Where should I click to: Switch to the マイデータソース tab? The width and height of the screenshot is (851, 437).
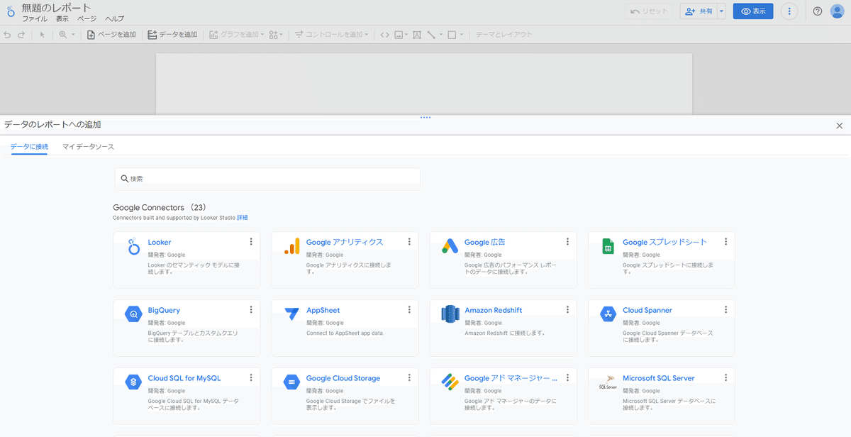click(89, 147)
